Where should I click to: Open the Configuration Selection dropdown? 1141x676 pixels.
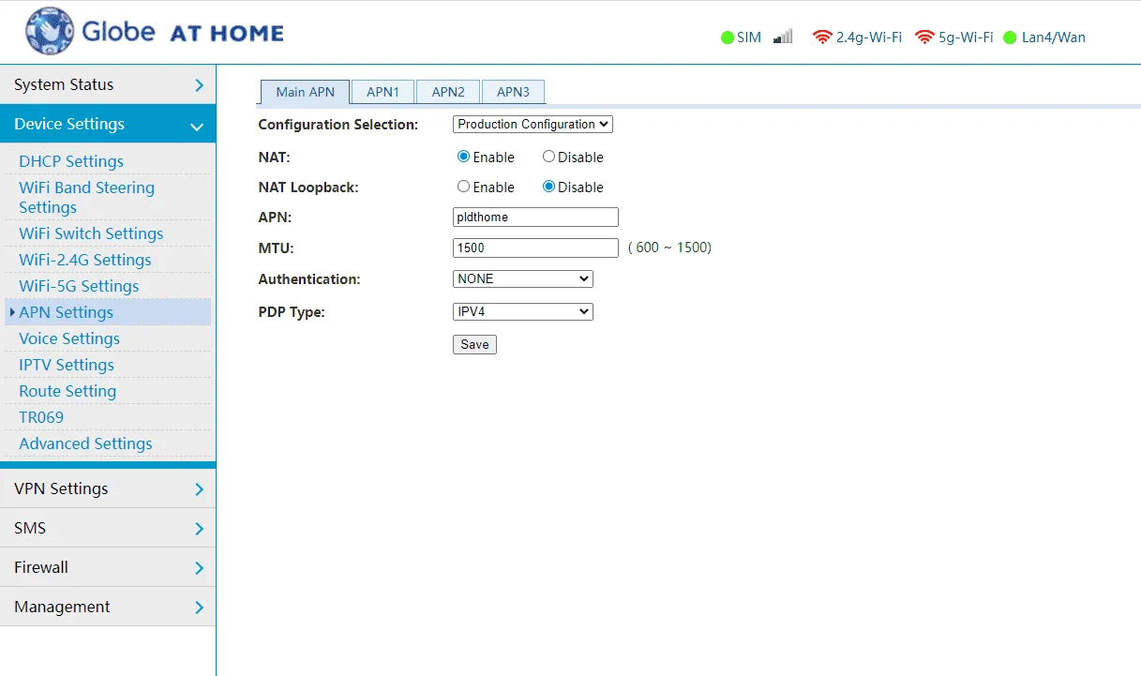click(x=533, y=124)
